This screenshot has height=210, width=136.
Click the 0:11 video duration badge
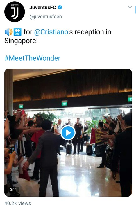13,190
